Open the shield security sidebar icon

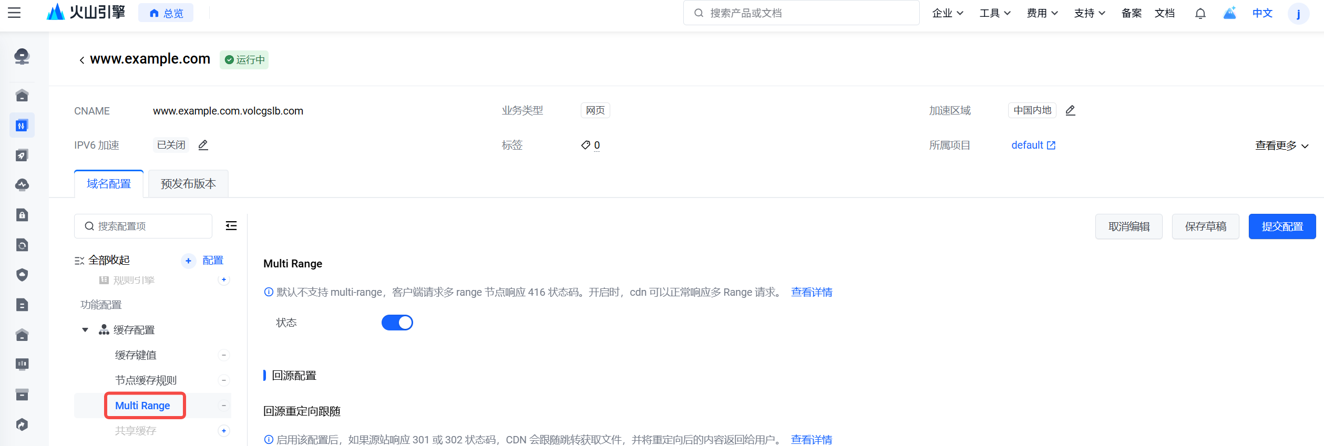pyautogui.click(x=22, y=275)
